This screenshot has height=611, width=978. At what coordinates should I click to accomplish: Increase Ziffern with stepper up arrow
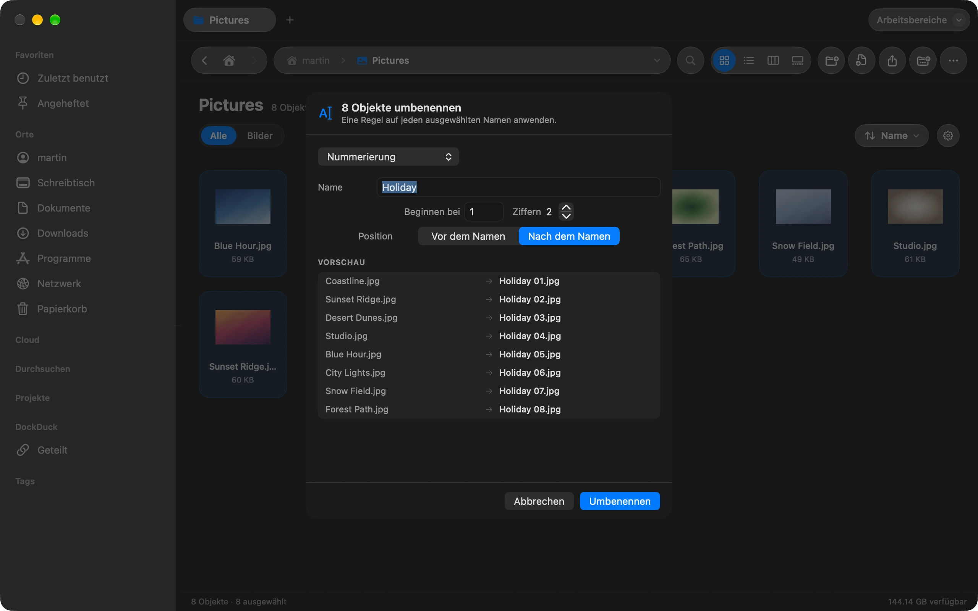pyautogui.click(x=566, y=207)
